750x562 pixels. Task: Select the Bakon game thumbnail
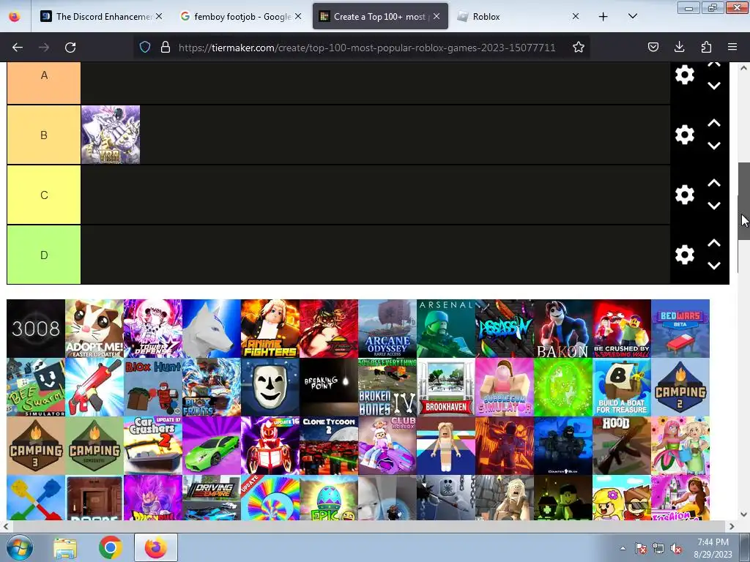click(x=563, y=329)
